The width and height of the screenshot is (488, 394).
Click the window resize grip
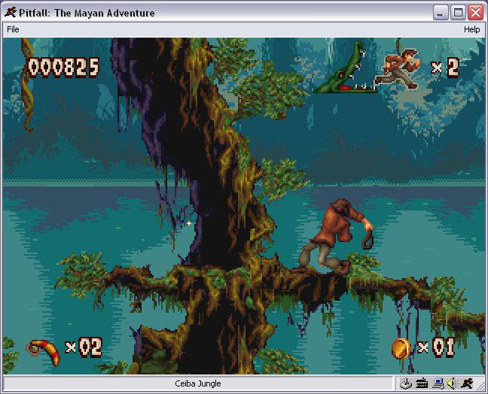pos(481,385)
